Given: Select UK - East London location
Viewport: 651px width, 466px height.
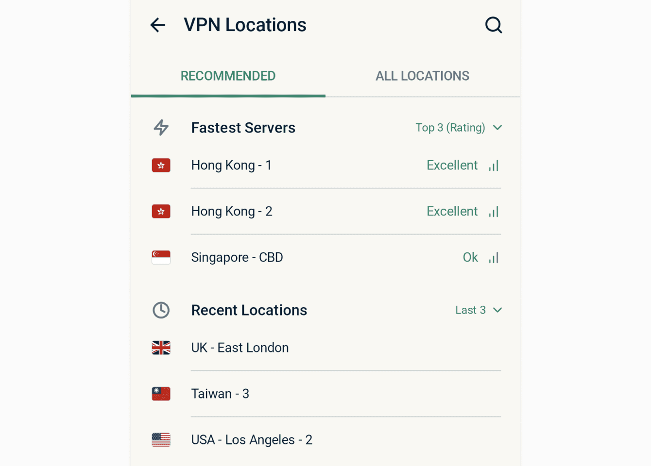Looking at the screenshot, I should (240, 348).
